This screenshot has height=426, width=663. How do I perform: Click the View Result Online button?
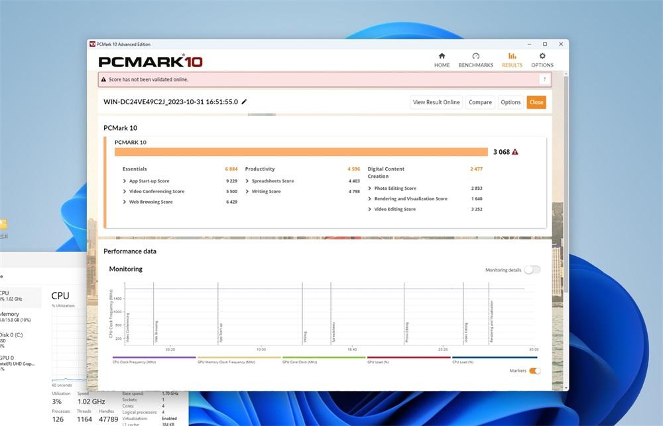coord(436,102)
